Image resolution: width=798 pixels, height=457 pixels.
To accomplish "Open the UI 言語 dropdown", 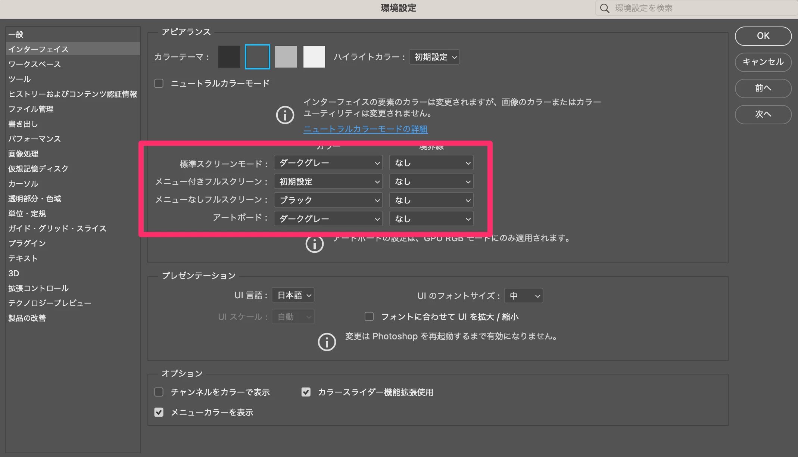I will (293, 295).
